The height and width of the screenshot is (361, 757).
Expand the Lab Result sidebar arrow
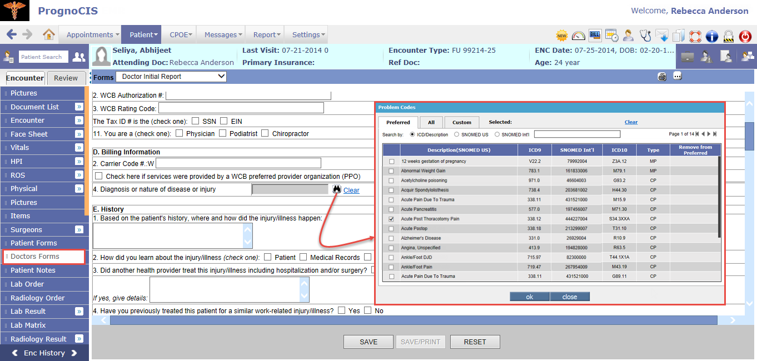click(x=79, y=312)
